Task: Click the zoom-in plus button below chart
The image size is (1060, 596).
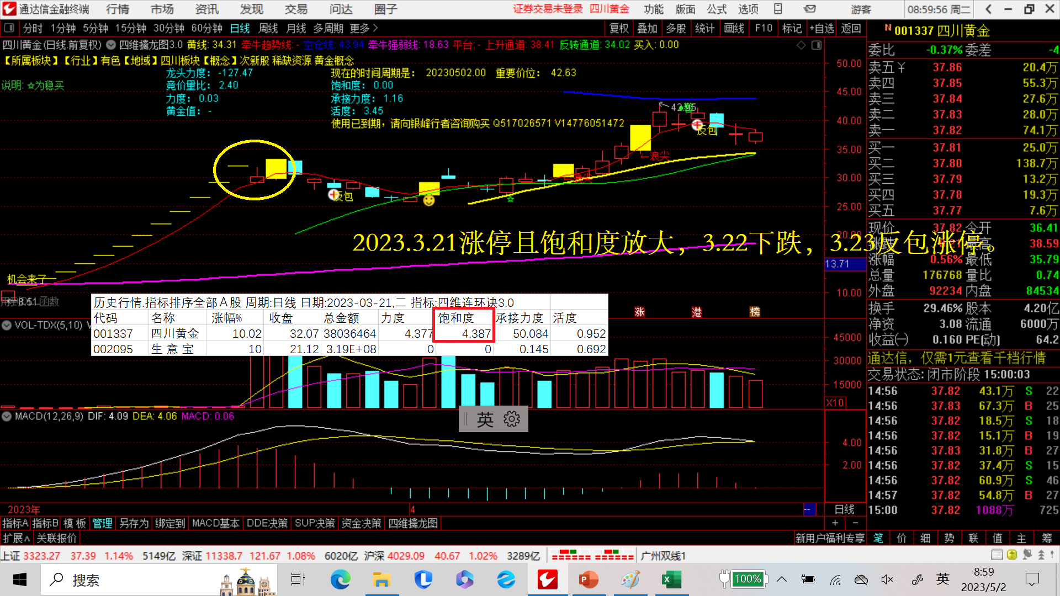Action: click(835, 523)
